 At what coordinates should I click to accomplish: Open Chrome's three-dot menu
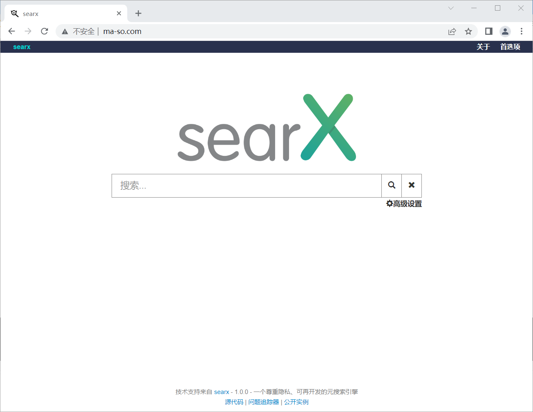pos(522,31)
